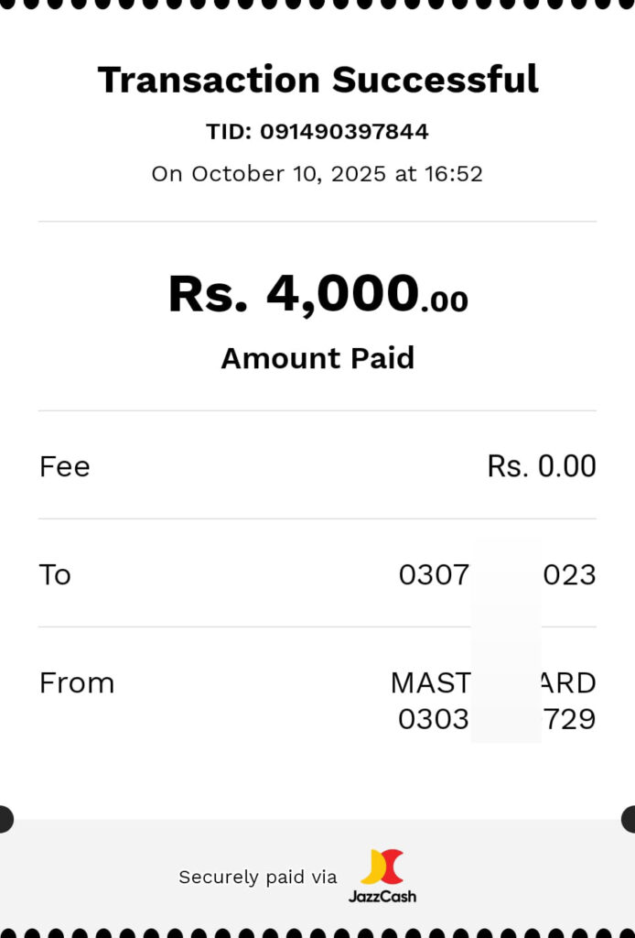Click the From row label
Screen dimensions: 635x938
[x=77, y=683]
